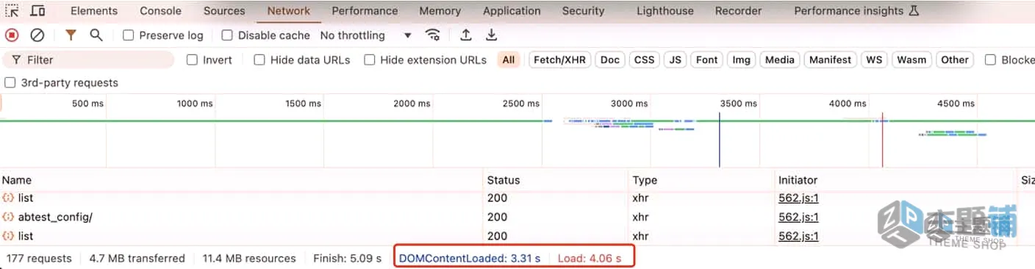
Task: Filter requests by Wasm
Action: coord(912,60)
